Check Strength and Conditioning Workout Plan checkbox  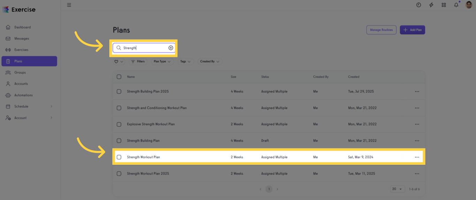tap(119, 108)
